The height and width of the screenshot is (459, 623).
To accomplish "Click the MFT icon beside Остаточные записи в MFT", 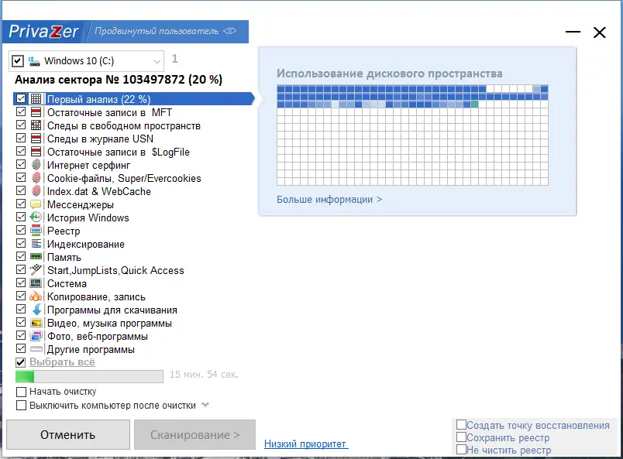I will 36,112.
